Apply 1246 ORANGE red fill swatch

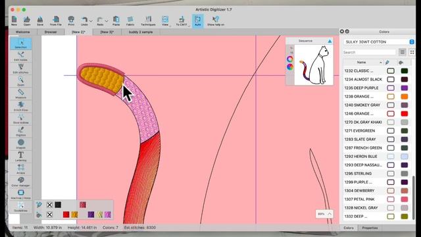click(x=405, y=114)
